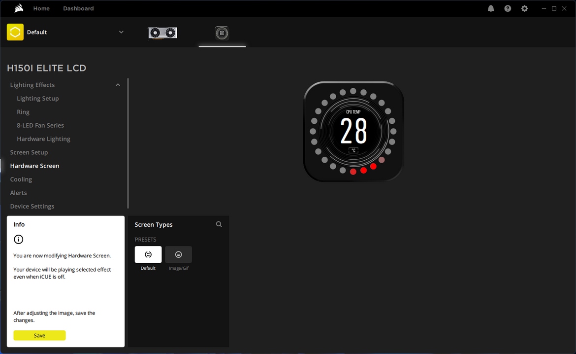576x354 pixels.
Task: Open the help question mark icon
Action: tap(508, 8)
